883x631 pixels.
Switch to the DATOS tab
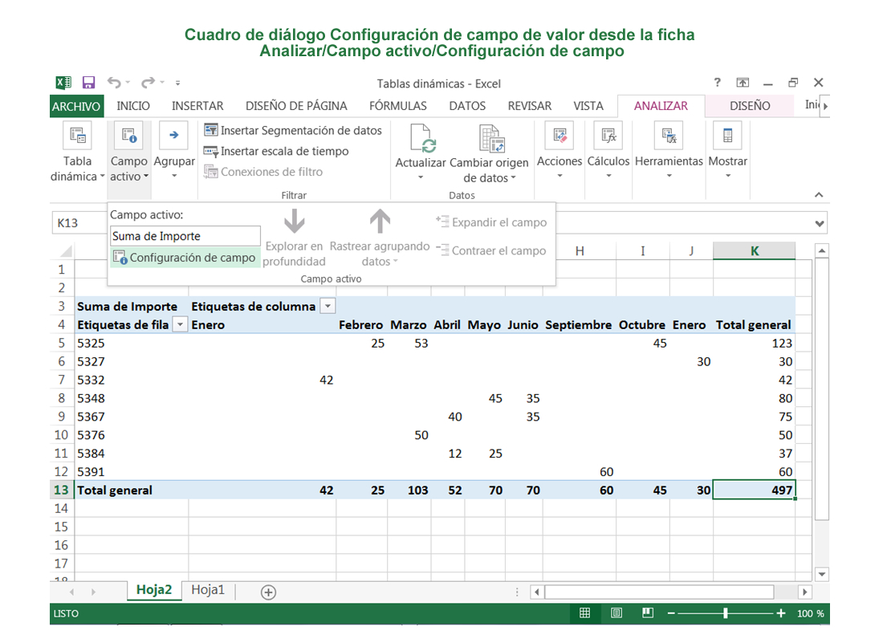pyautogui.click(x=467, y=106)
